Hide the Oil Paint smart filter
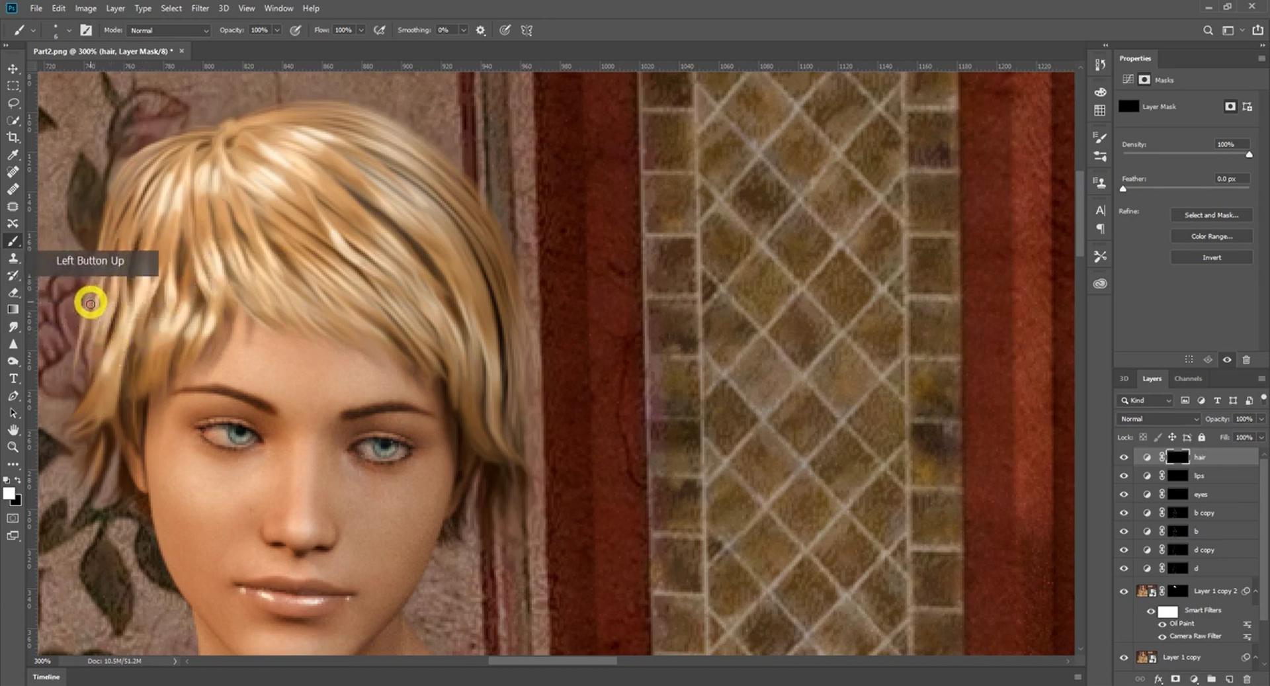 click(x=1162, y=624)
